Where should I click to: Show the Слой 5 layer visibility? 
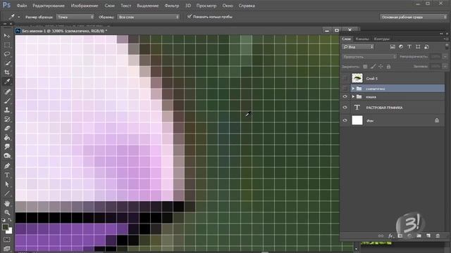(345, 78)
